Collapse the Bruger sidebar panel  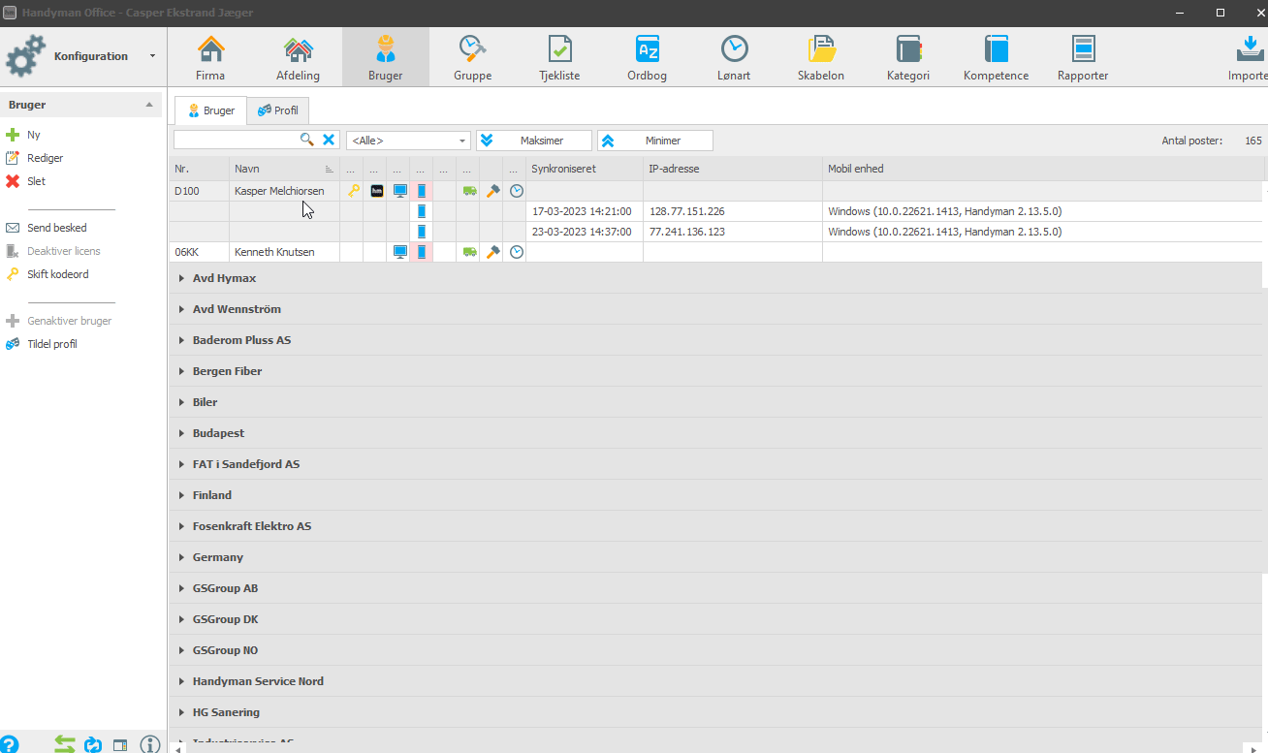coord(148,105)
